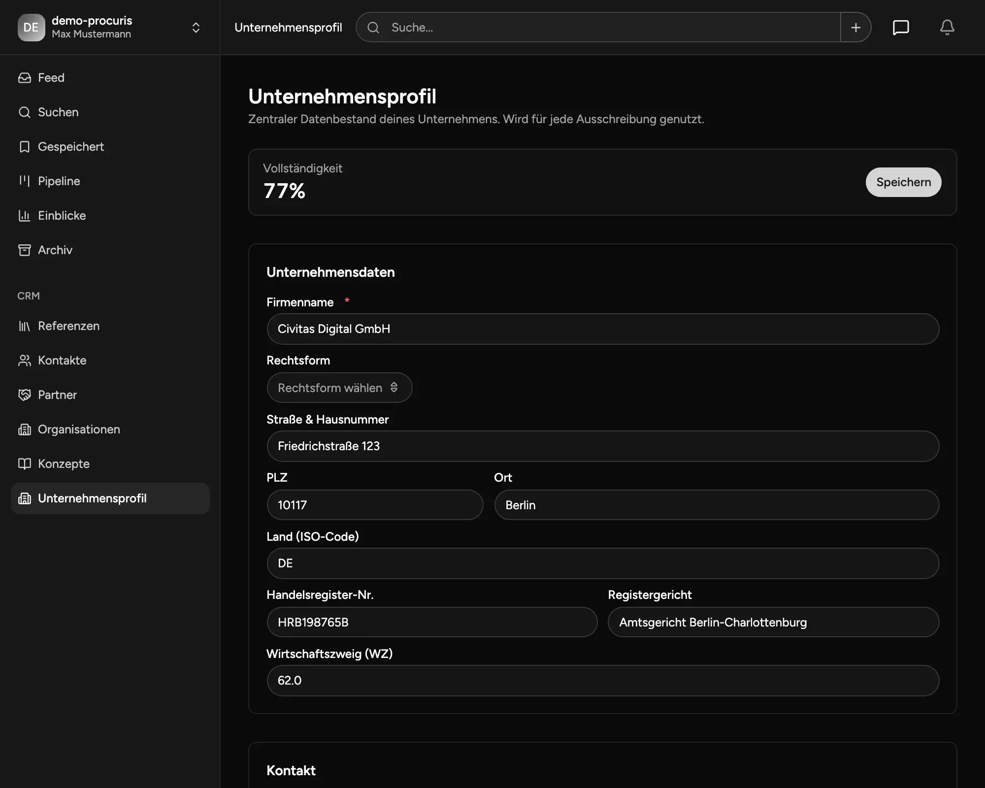Click the DE workspace avatar
The width and height of the screenshot is (985, 788).
coord(31,28)
